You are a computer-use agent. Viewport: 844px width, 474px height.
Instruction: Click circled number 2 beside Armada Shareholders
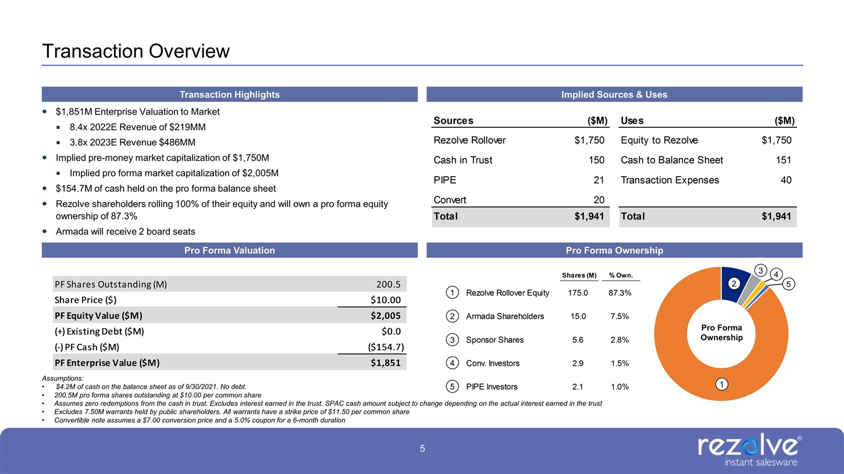point(453,317)
